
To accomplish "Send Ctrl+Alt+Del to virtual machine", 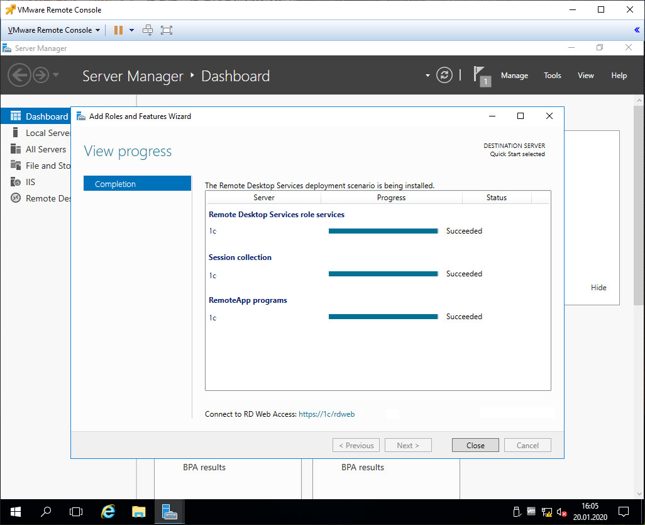I will click(148, 30).
